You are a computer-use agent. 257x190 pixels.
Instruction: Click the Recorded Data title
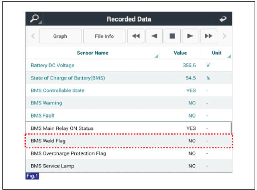coord(129,19)
